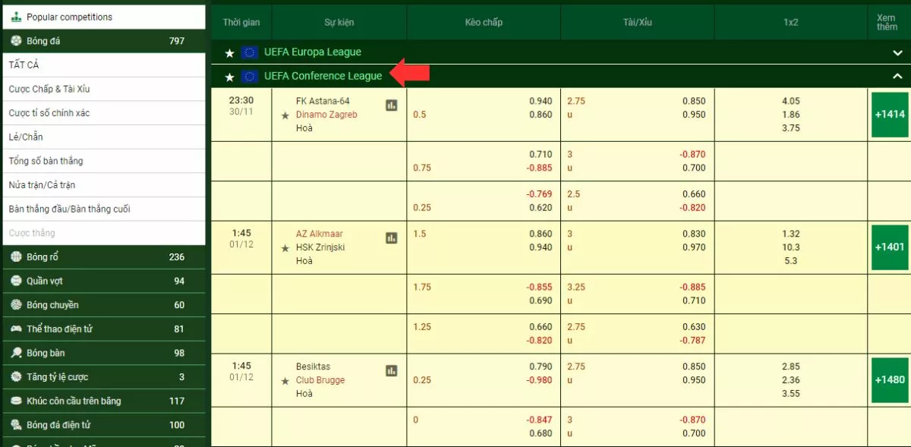Open more markets +1401 for AZ Alkmaar match
Screen dimensions: 911x447
pyautogui.click(x=890, y=247)
